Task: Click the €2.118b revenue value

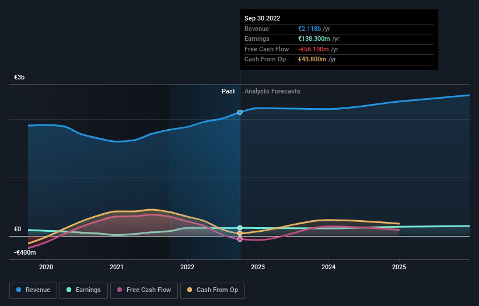Action: click(x=309, y=29)
